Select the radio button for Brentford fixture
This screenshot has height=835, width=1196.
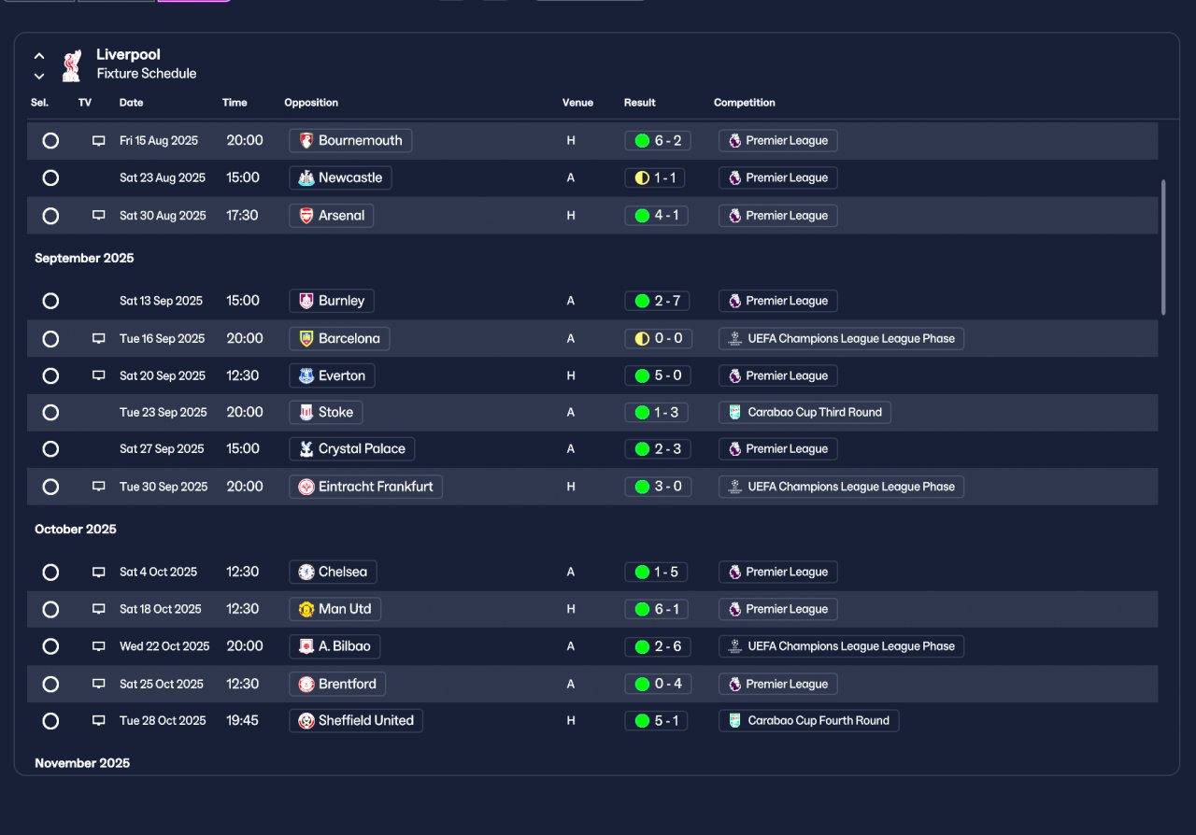50,685
